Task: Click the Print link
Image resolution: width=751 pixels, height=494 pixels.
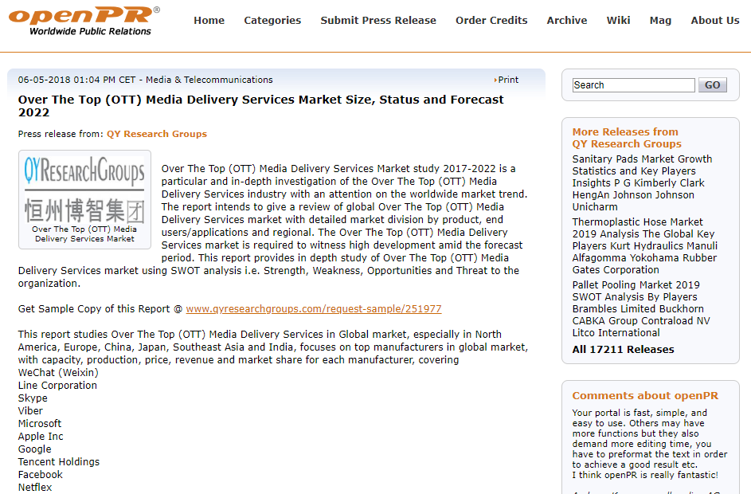Action: (507, 80)
